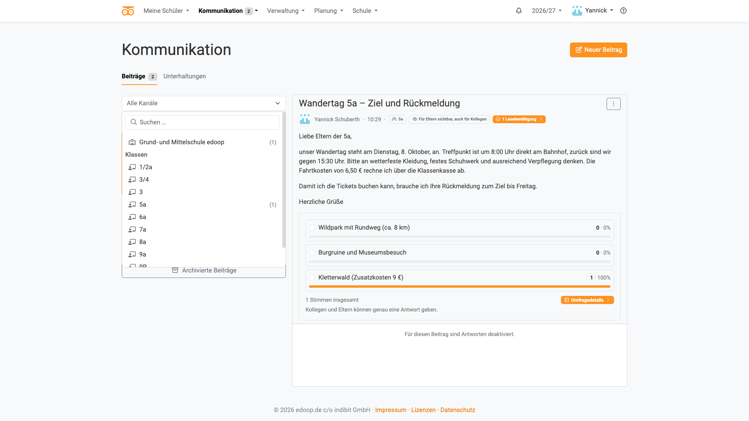Select the Burgruine und Museumsbesuch poll option
Viewport: 749px width, 421px height.
(312, 253)
